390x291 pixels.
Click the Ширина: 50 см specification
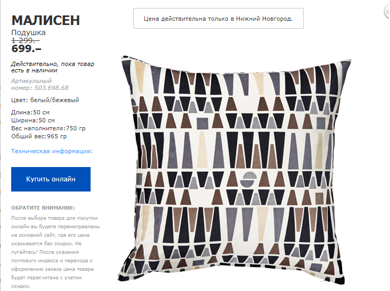tap(33, 120)
